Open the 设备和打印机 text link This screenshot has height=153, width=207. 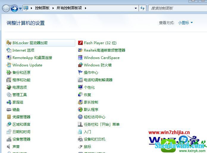[95, 139]
